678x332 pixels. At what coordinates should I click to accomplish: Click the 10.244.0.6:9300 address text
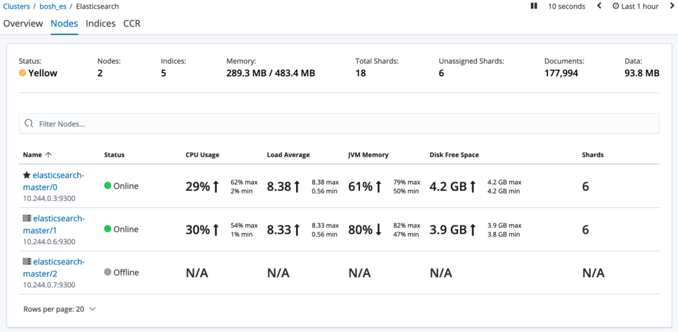pyautogui.click(x=49, y=241)
